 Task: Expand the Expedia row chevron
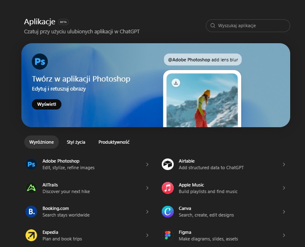[x=147, y=235]
